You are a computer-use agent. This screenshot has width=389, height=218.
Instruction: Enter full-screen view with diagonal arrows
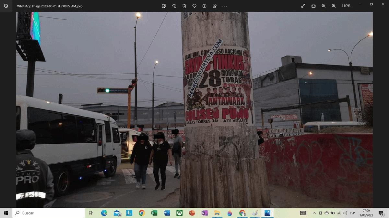(x=303, y=6)
